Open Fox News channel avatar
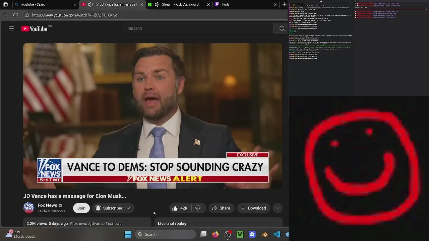 click(29, 208)
